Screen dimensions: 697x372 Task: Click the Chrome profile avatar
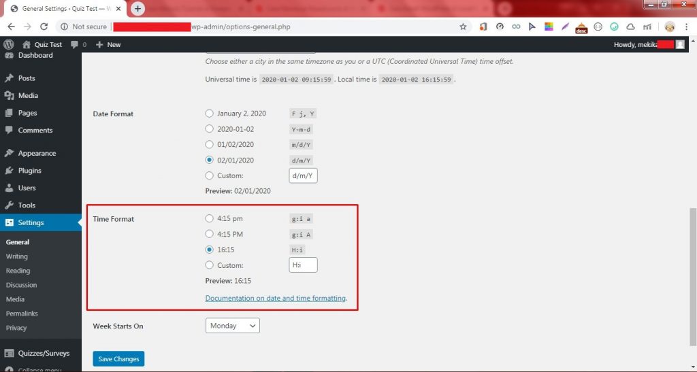670,27
